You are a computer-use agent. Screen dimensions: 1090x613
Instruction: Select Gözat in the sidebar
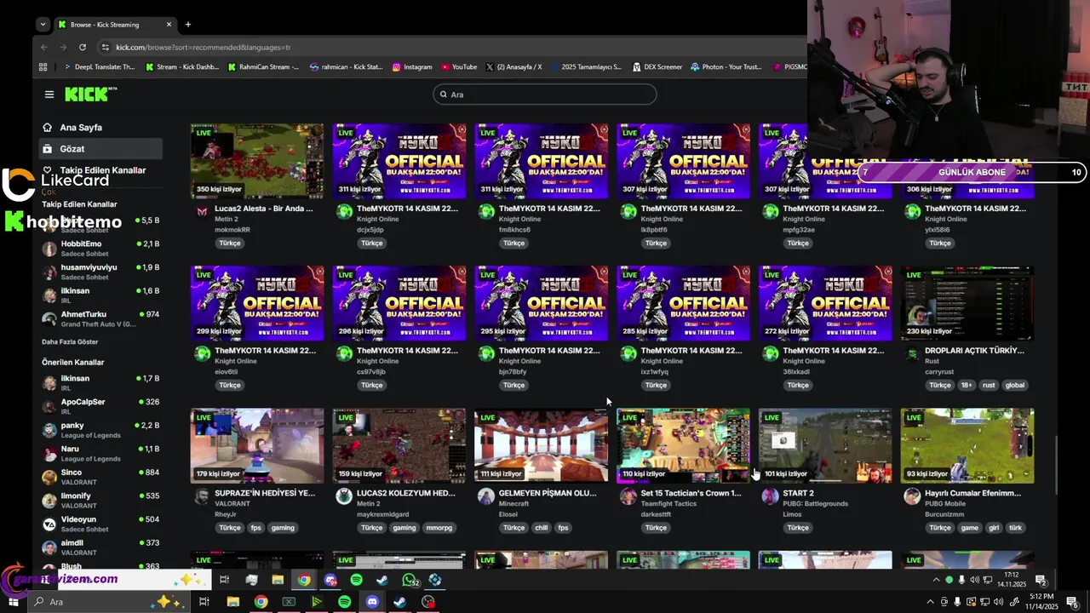pyautogui.click(x=100, y=148)
